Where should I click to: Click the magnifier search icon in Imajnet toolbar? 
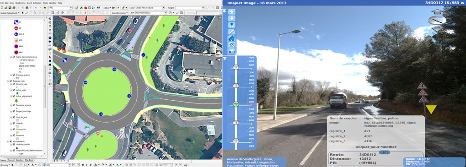232,44
